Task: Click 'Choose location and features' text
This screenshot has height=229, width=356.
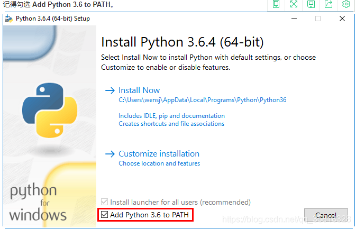Action: tap(159, 163)
